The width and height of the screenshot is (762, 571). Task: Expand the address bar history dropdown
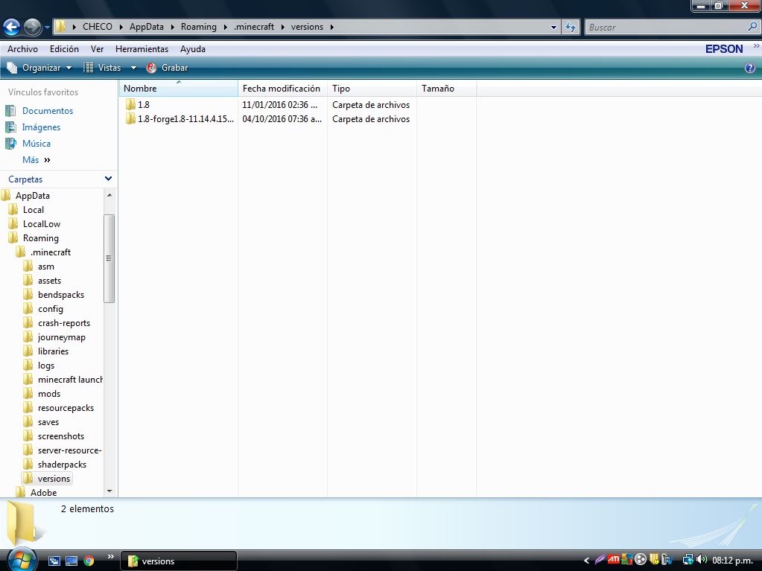tap(553, 28)
